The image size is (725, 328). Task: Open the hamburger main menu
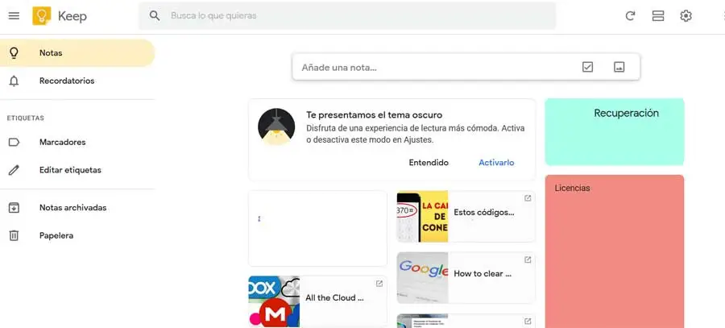point(14,16)
